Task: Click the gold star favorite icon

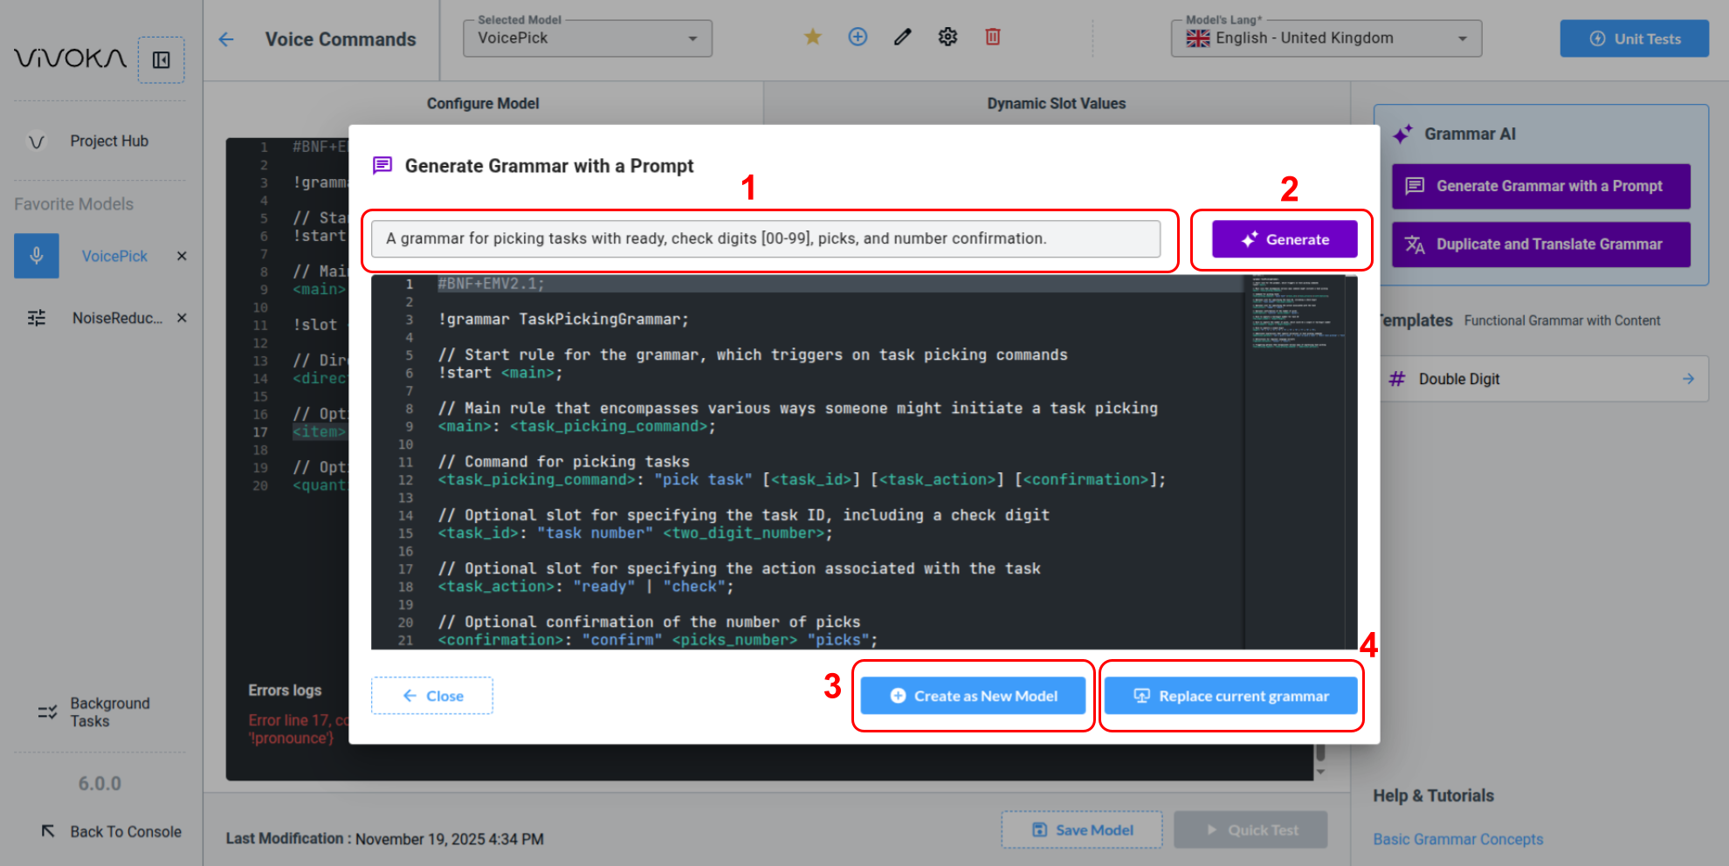Action: tap(812, 37)
